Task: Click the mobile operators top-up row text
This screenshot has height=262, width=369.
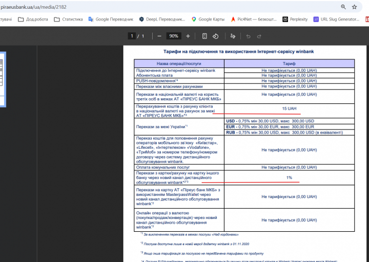Action: pos(177,150)
